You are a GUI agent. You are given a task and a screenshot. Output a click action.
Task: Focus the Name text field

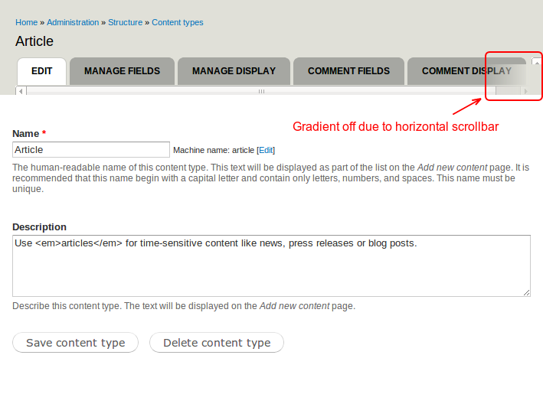91,150
